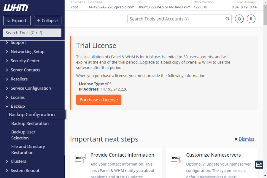The image size is (267, 178).
Task: Click the cPanel version 122.0.18
Action: tap(201, 7)
